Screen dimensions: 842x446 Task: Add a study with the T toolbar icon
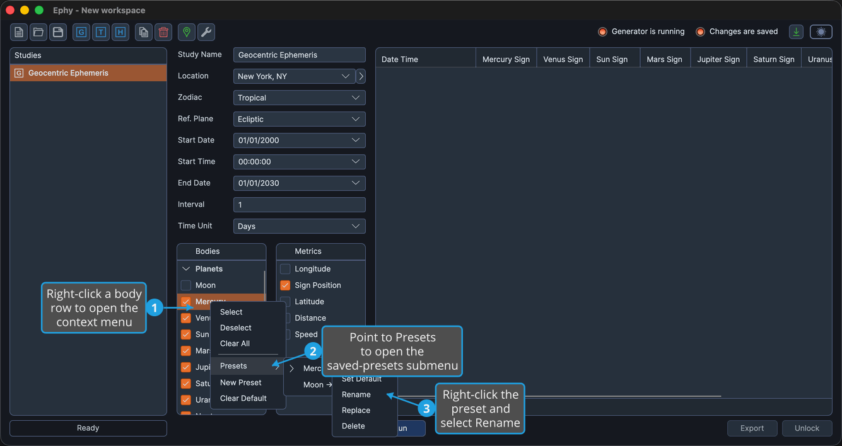(101, 32)
